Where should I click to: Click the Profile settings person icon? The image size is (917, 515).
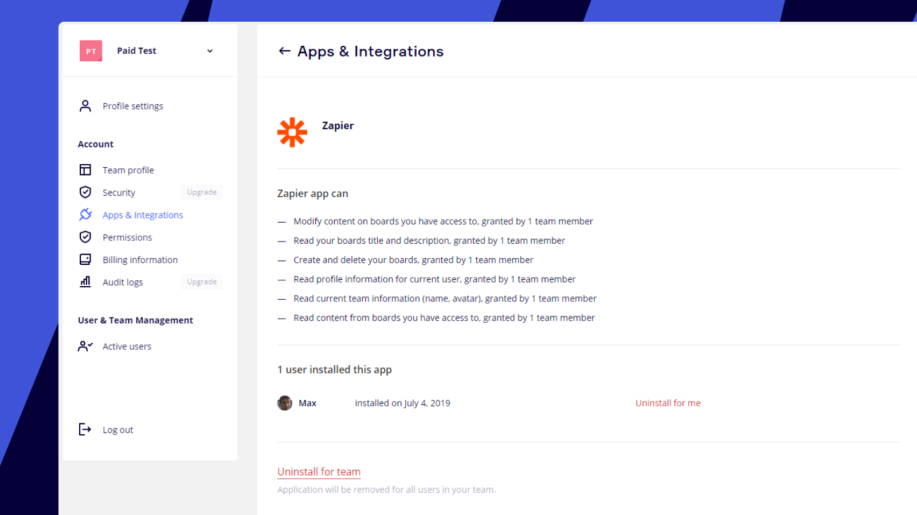click(85, 106)
